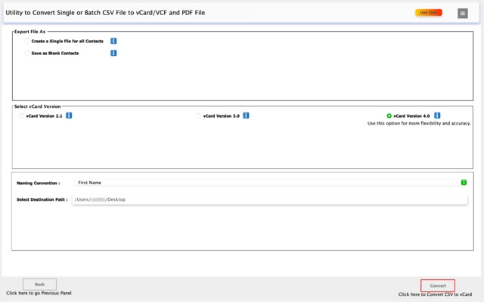
Task: Click the green Naming Convention dropdown arrow
Action: [464, 183]
